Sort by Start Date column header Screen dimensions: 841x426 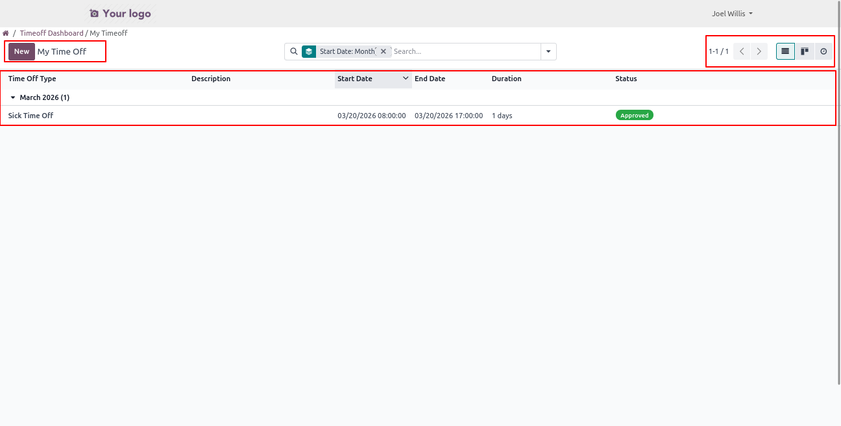355,79
